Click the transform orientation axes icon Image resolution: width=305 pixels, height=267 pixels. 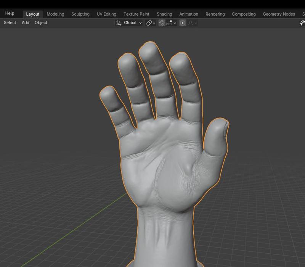click(x=118, y=23)
